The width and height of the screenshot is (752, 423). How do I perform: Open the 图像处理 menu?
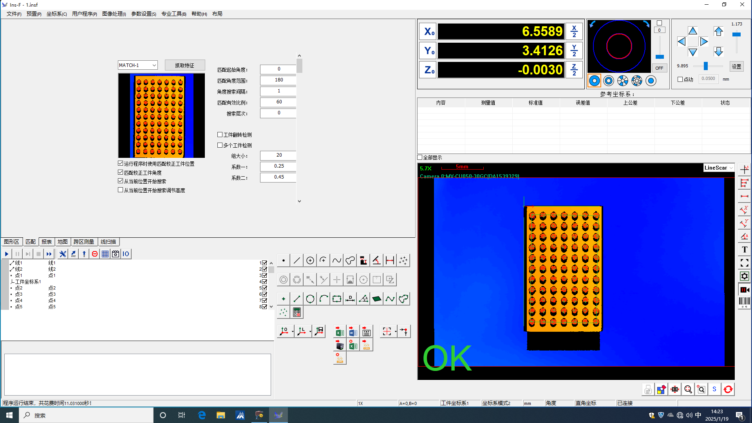pos(114,14)
